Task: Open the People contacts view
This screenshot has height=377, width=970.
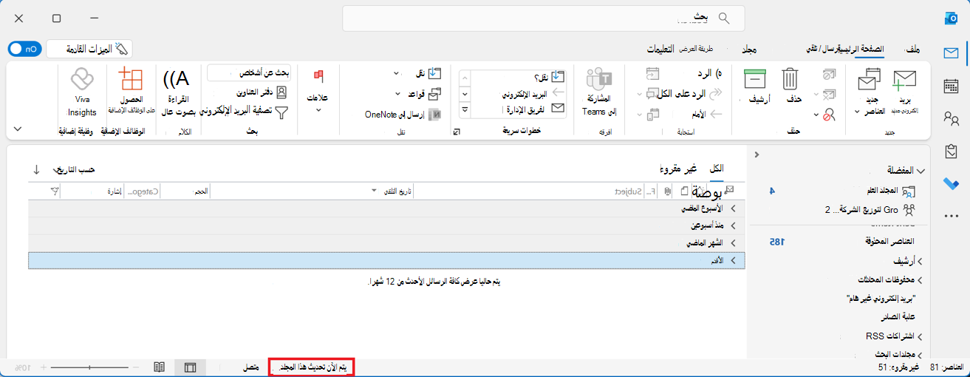Action: [x=951, y=118]
